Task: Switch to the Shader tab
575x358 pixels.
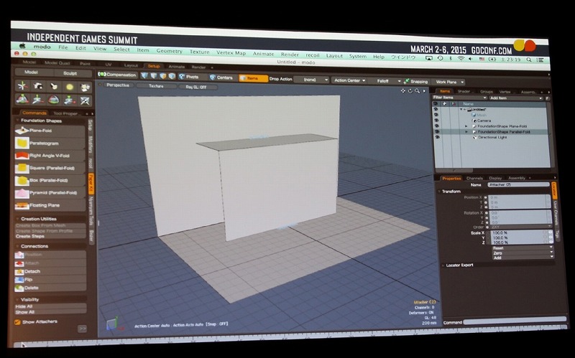Action: pos(464,91)
